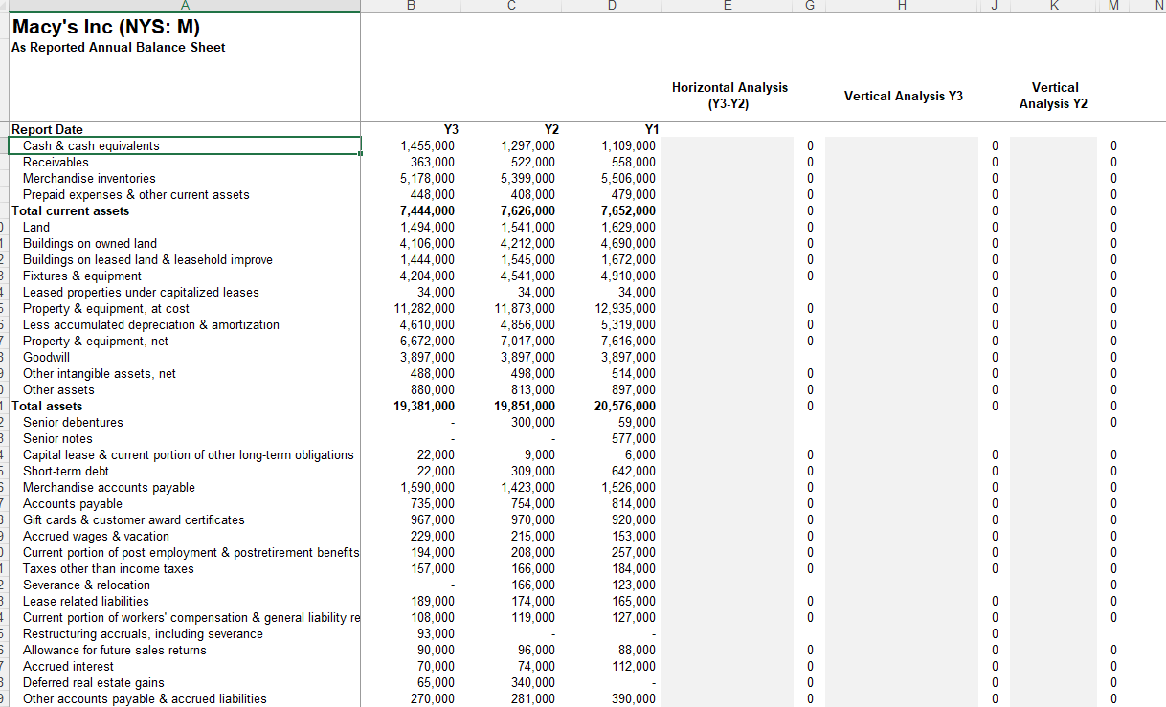
Task: Click the "Goodwill" row label
Action: (x=43, y=357)
